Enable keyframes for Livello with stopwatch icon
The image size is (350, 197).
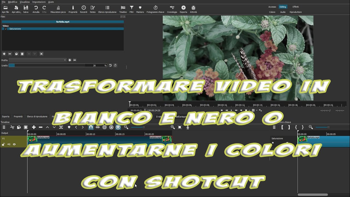point(115,65)
